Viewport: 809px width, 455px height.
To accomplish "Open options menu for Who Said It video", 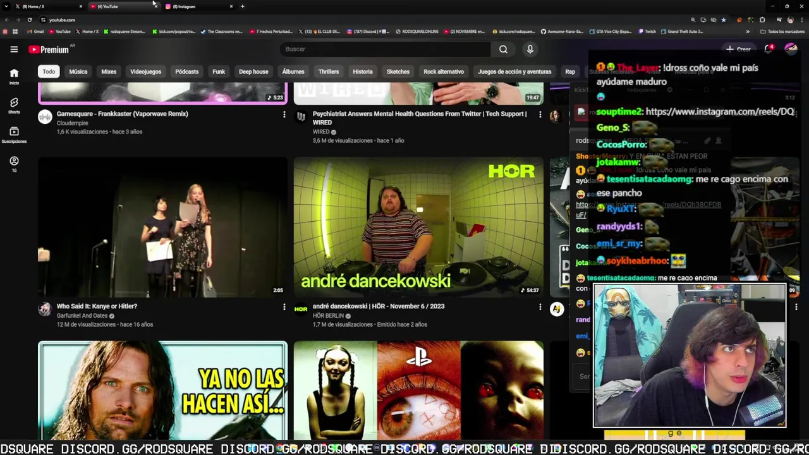I will click(x=284, y=306).
